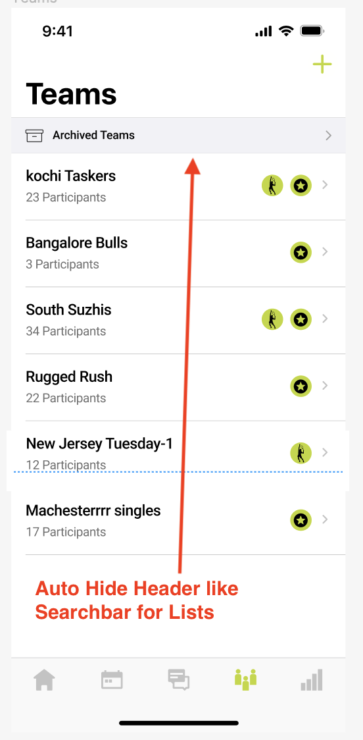Select the Teams people tab
Viewport: 363px width, 740px height.
245,680
